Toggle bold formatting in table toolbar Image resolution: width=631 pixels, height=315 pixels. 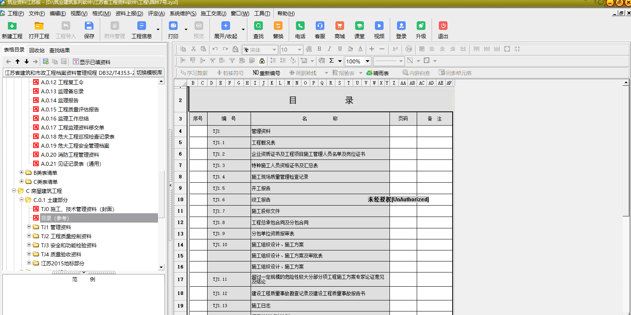pos(319,49)
